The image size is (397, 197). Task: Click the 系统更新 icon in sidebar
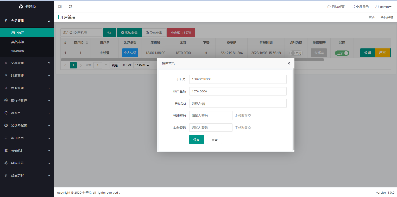point(6,175)
